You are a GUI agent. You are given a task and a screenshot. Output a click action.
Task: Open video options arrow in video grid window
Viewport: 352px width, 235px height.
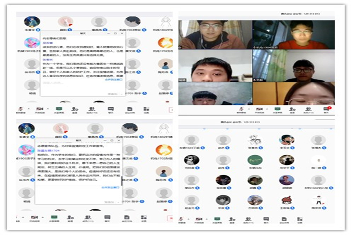tap(267, 109)
